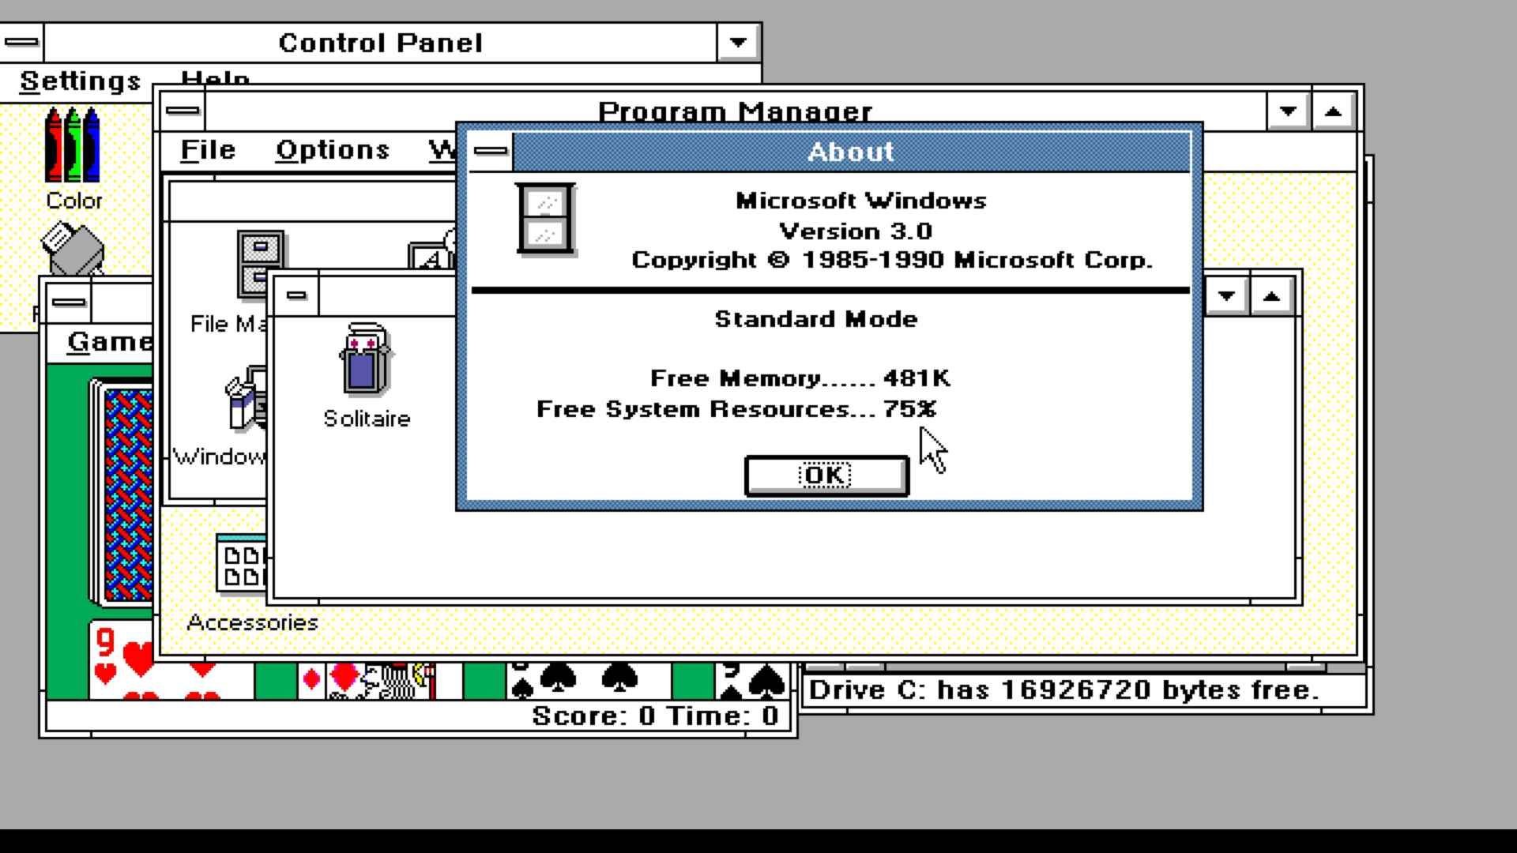
Task: Click the Version 3.0 text
Action: coord(856,231)
